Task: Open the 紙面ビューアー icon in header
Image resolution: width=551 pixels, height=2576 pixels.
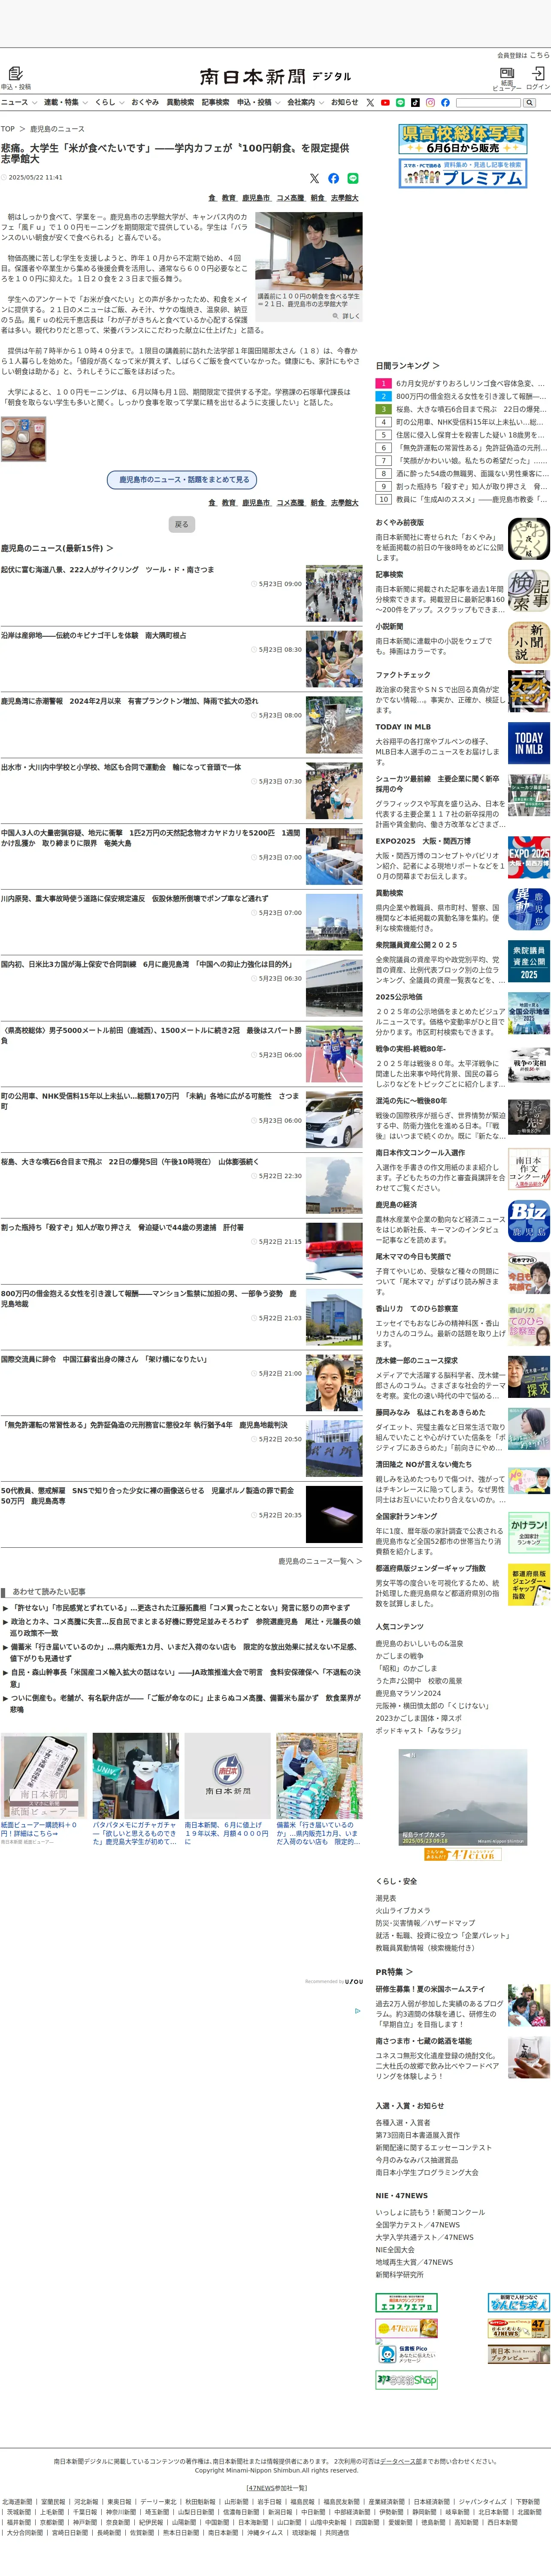Action: pos(507,73)
